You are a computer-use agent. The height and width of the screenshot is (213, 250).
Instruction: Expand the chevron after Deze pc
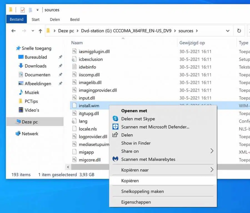coord(77,31)
